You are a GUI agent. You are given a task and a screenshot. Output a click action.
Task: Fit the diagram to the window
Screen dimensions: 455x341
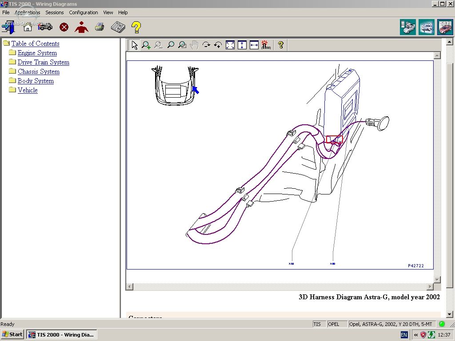pyautogui.click(x=230, y=45)
